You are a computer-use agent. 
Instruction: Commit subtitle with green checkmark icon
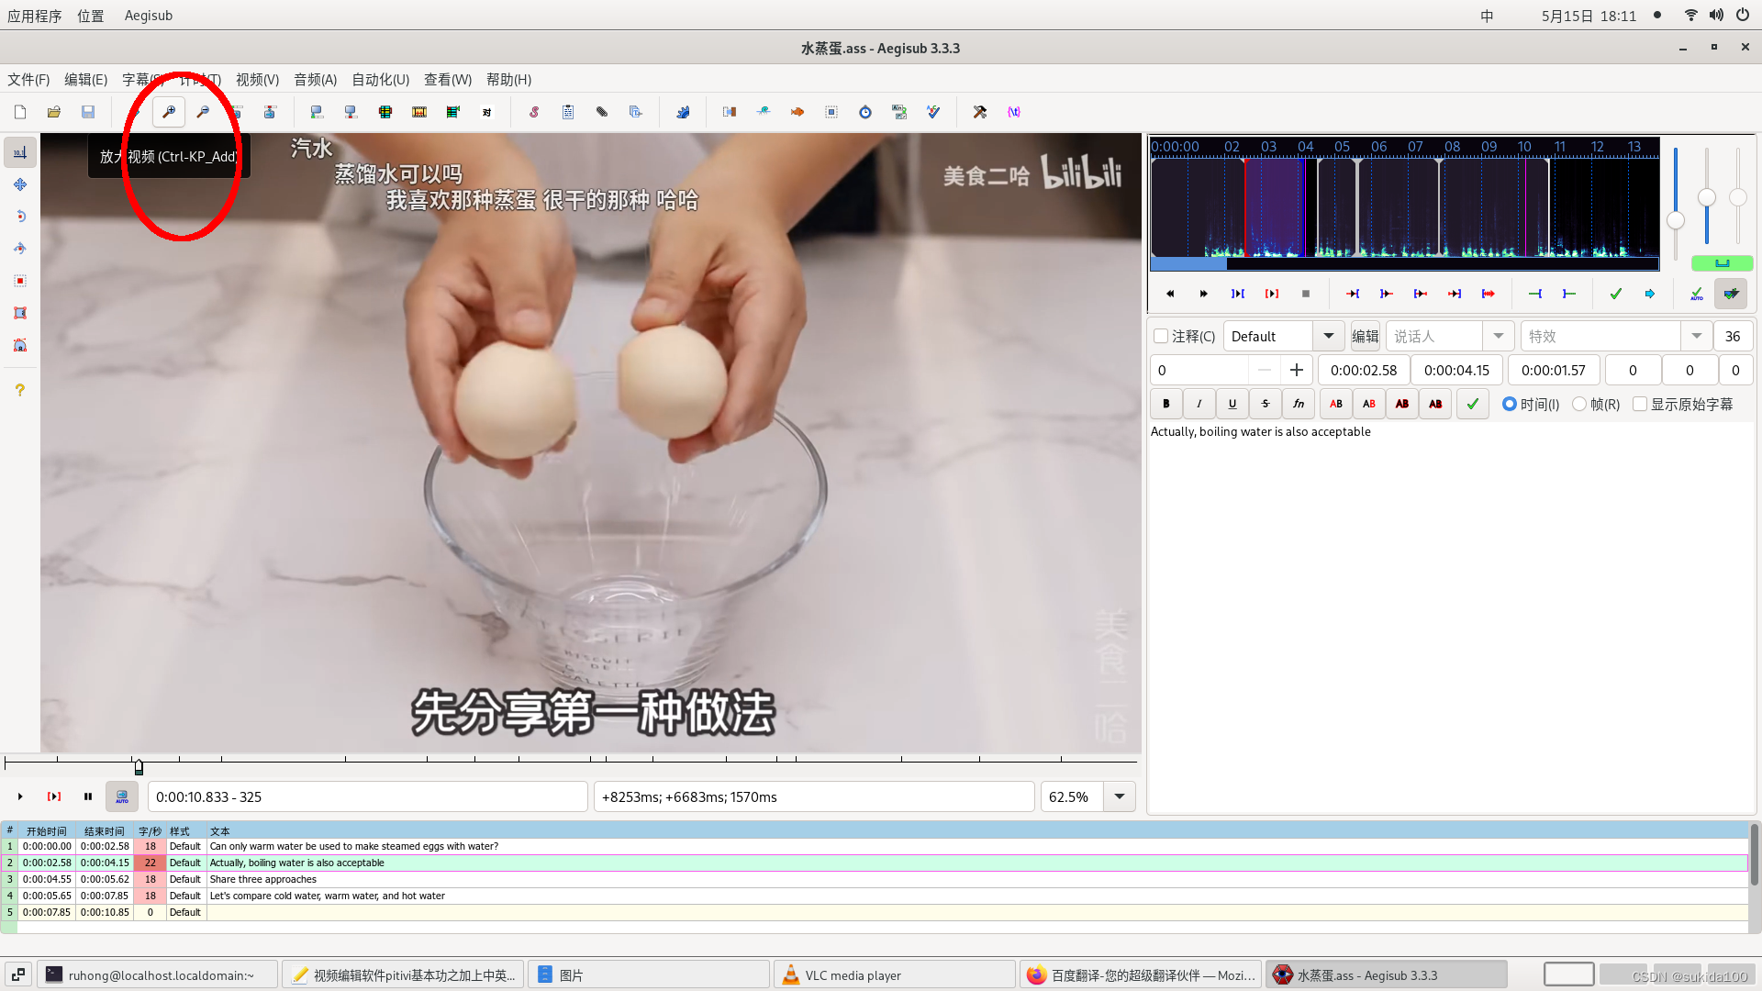coord(1616,294)
